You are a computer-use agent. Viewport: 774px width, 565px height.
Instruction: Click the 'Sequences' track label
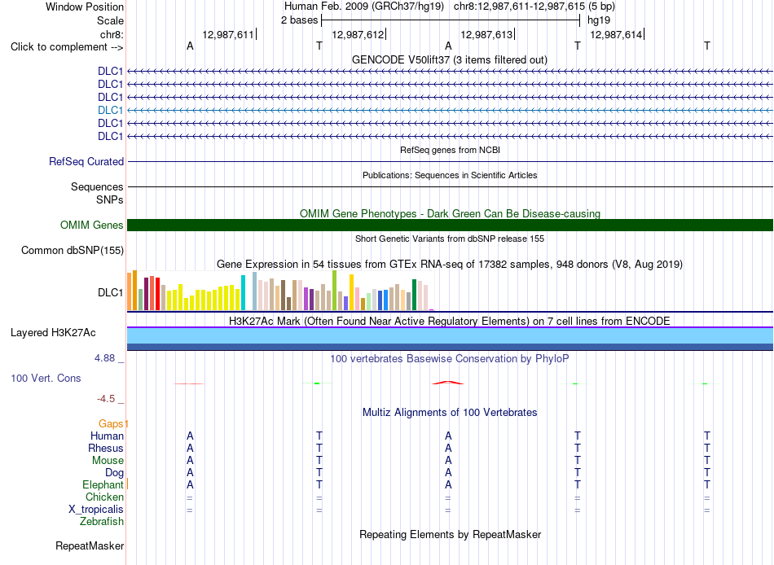[97, 186]
